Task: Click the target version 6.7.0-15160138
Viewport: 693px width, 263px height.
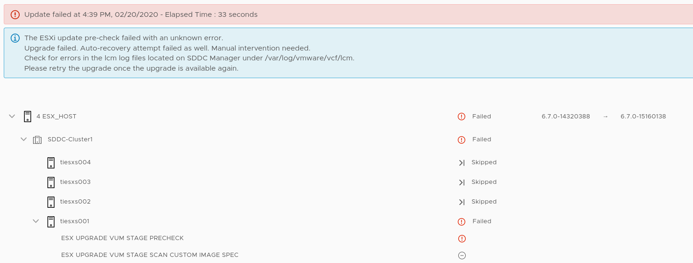Action: point(643,117)
